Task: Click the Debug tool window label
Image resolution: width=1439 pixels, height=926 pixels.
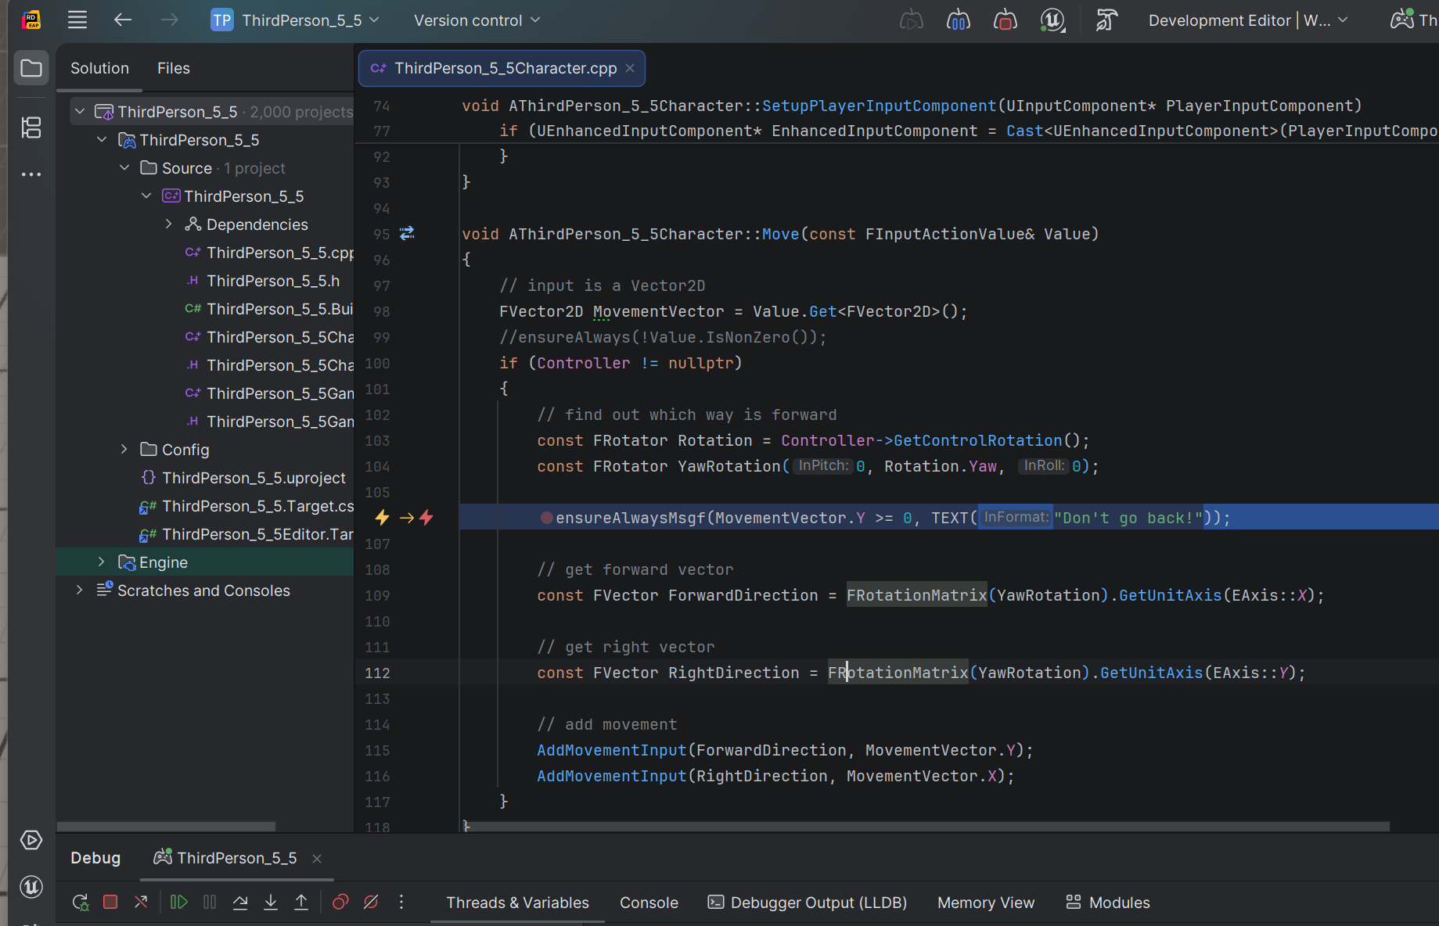Action: pos(95,858)
